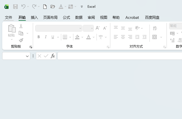The width and height of the screenshot is (182, 119).
Task: Apply Fill Color bucket
Action: click(x=77, y=37)
